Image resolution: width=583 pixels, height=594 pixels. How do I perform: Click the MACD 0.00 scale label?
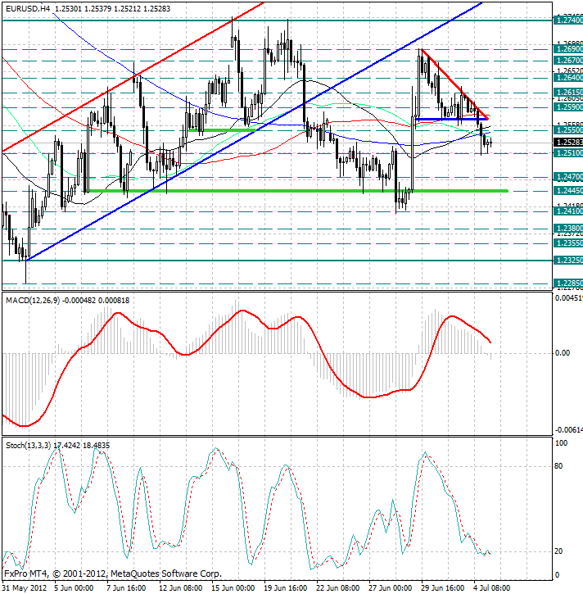(x=563, y=353)
